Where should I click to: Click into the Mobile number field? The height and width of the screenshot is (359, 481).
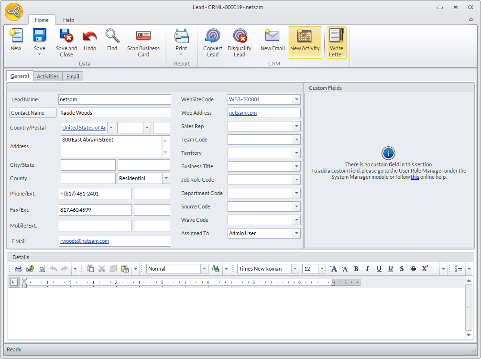pyautogui.click(x=95, y=226)
